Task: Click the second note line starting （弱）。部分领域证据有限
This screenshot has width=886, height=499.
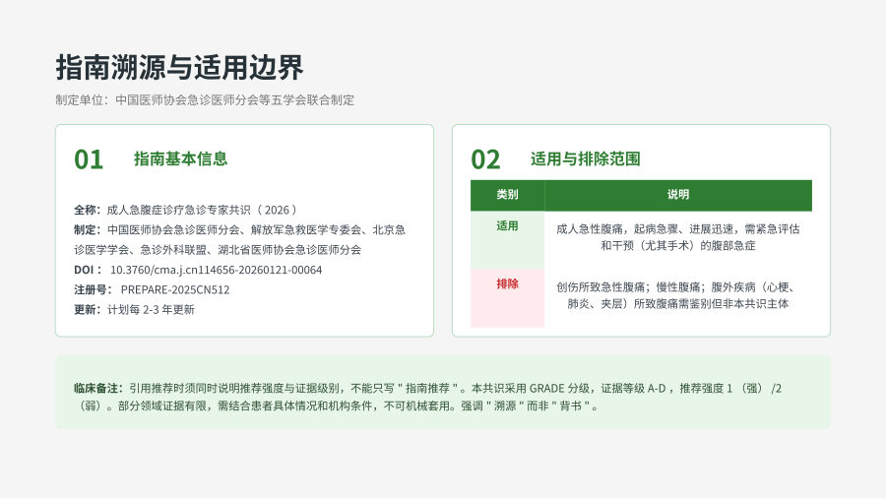Action: (337, 406)
